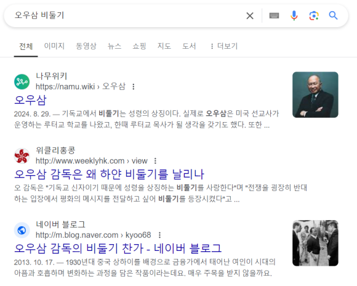Switch to the 쇼핑 tab
This screenshot has width=357, height=286.
(x=139, y=46)
